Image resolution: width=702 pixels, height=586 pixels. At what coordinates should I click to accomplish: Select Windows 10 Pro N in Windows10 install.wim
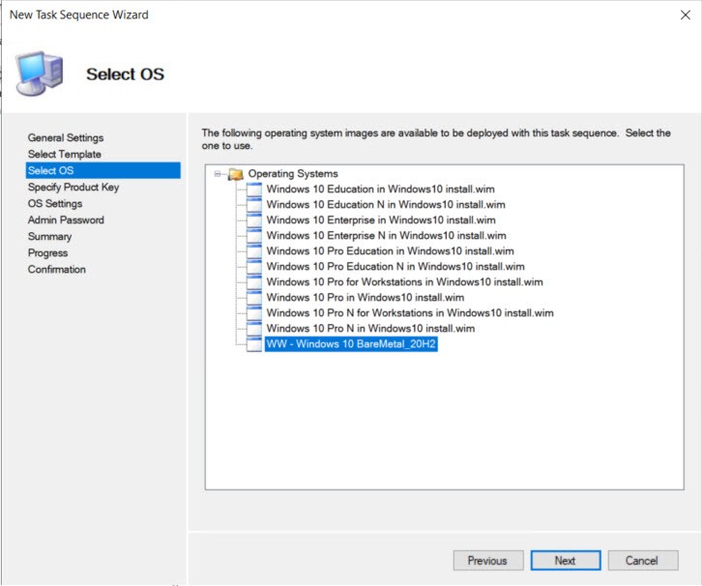click(x=370, y=328)
